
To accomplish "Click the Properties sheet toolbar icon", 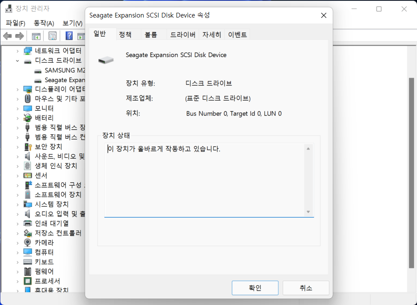I will click(x=53, y=36).
